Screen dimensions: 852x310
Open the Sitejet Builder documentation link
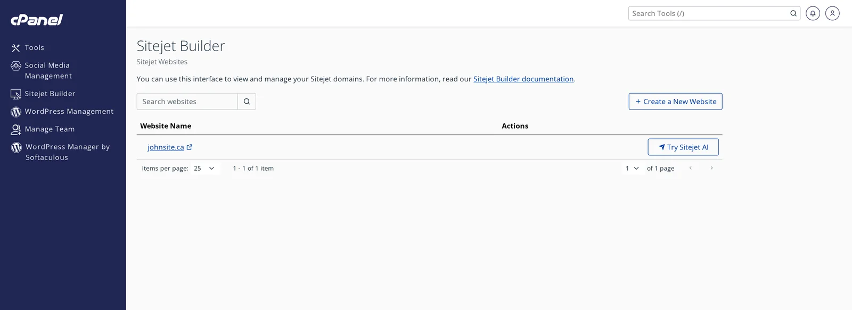click(x=523, y=79)
